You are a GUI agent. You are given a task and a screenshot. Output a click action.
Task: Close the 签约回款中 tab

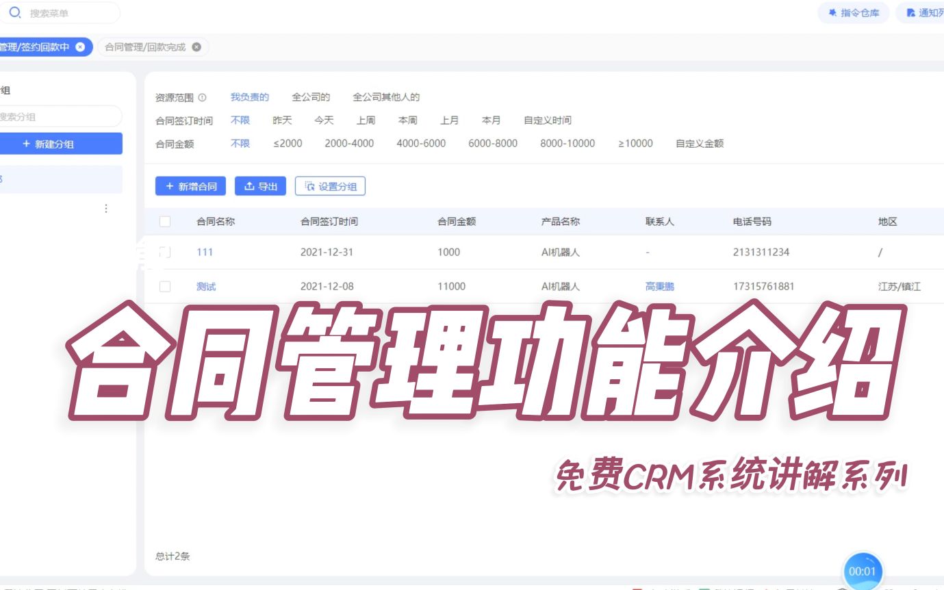[x=80, y=47]
